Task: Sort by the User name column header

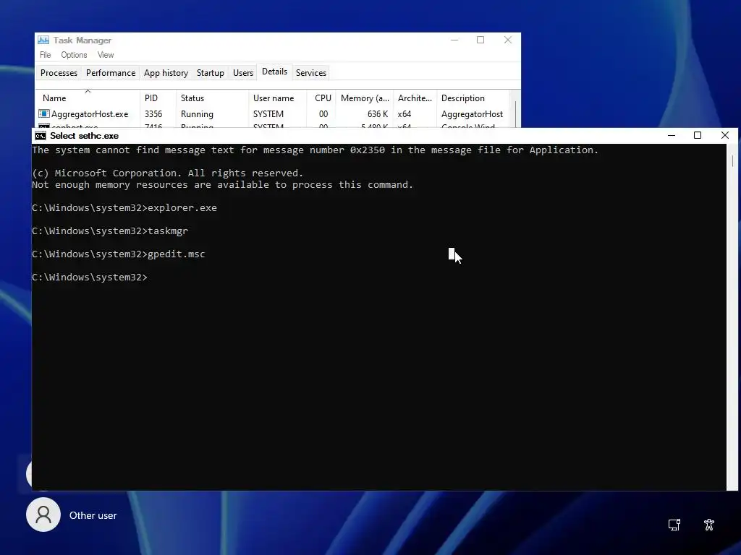Action: point(277,98)
